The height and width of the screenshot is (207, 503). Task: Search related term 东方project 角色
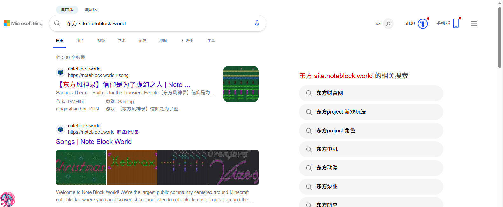tap(371, 131)
